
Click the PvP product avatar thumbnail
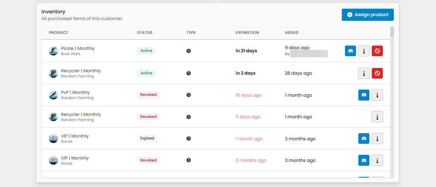coord(53,95)
